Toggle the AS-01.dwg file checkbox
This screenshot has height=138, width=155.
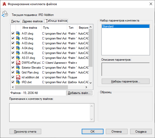click(x=13, y=58)
